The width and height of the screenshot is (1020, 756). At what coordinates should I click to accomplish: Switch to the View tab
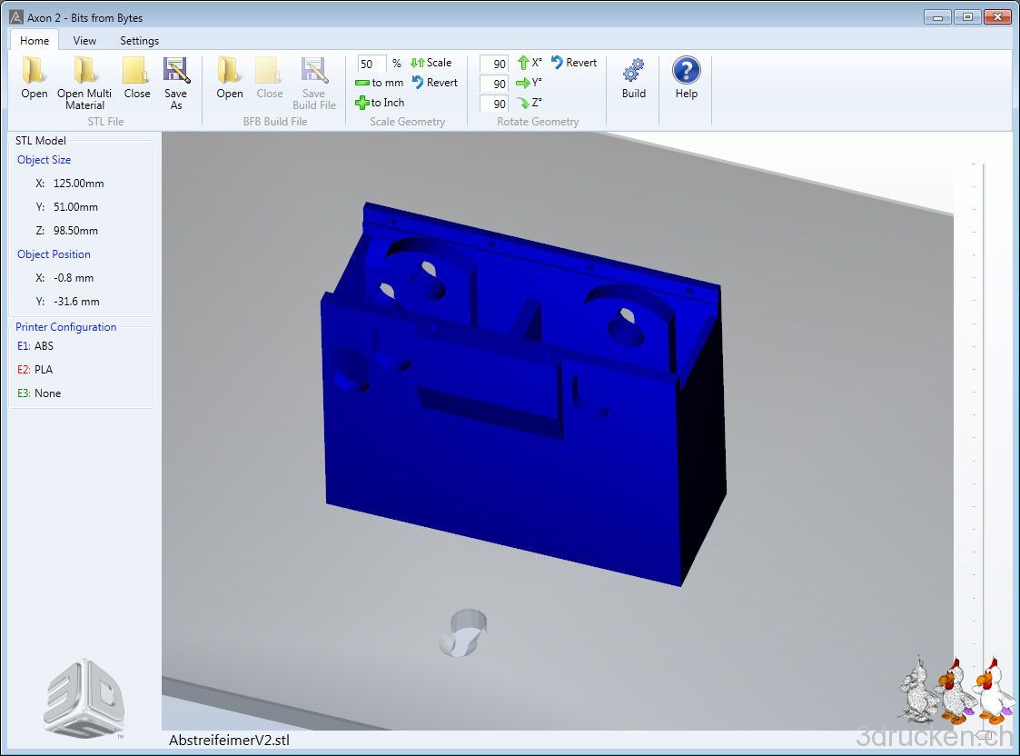click(x=84, y=40)
